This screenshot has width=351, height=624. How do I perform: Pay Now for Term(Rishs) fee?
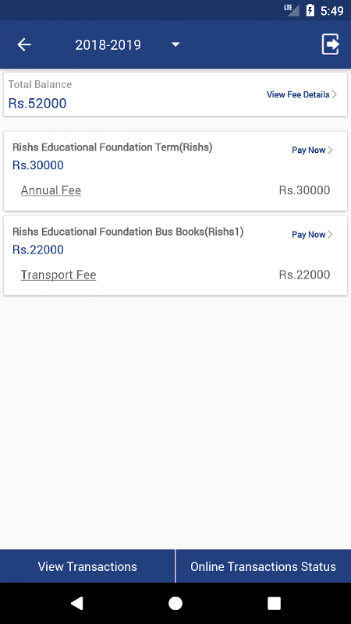point(308,150)
